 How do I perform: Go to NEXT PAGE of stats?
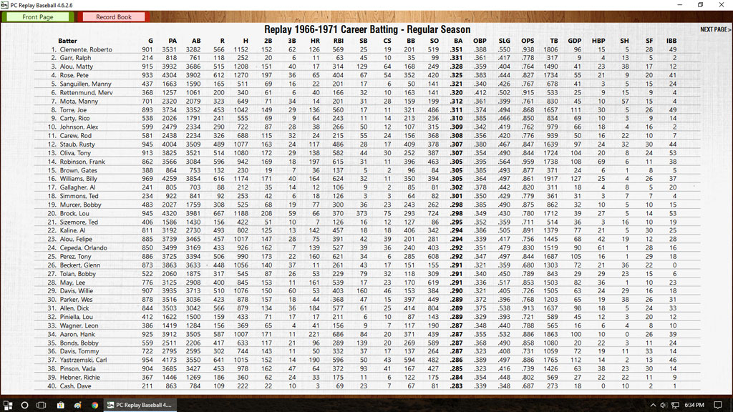click(715, 29)
